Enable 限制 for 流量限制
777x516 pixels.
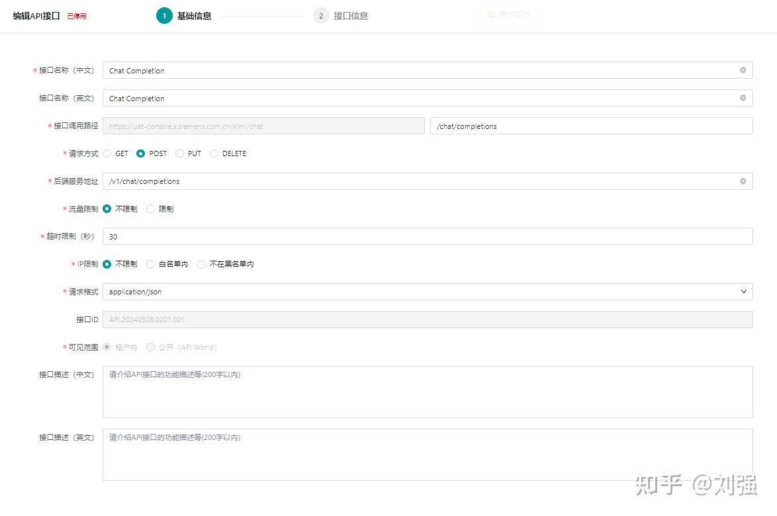[x=151, y=208]
